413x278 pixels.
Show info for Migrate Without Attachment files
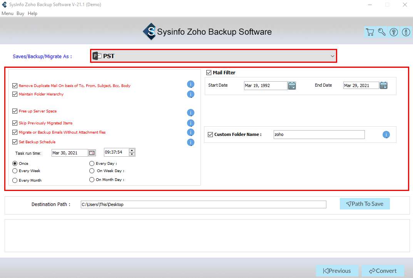[x=191, y=132]
